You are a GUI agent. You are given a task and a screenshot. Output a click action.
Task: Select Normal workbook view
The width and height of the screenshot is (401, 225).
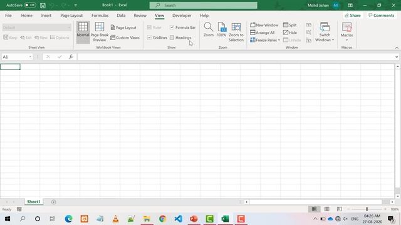[x=83, y=32]
